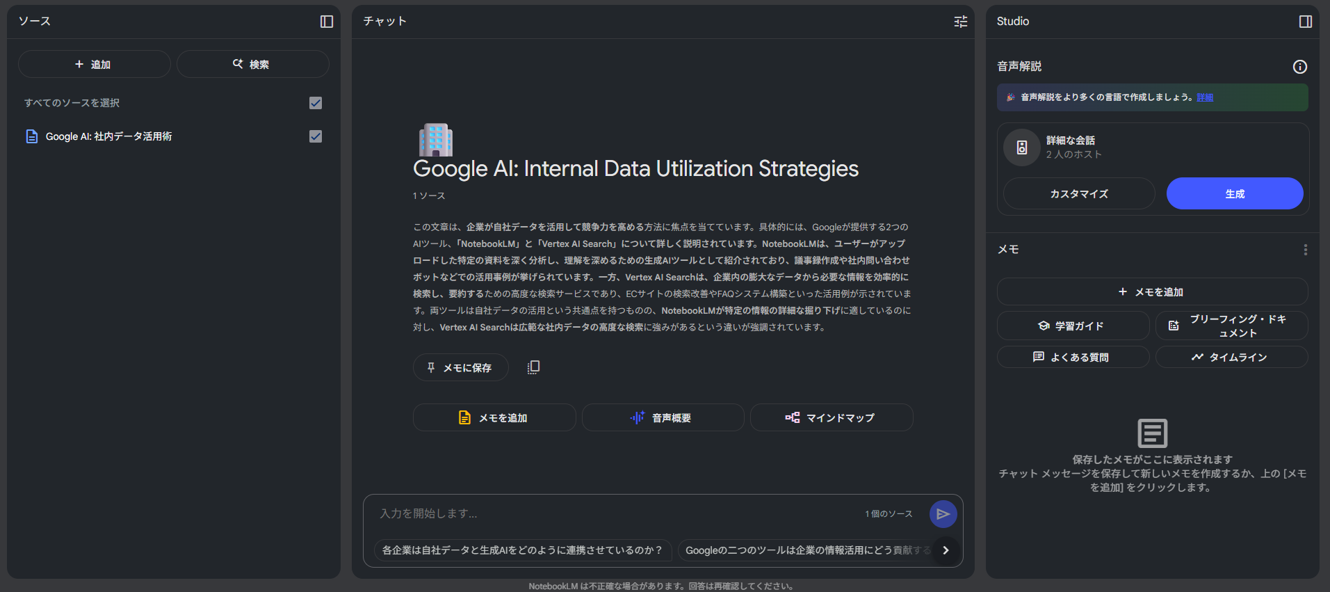Viewport: 1330px width, 592px height.
Task: Click the 検索 sources button
Action: click(253, 64)
